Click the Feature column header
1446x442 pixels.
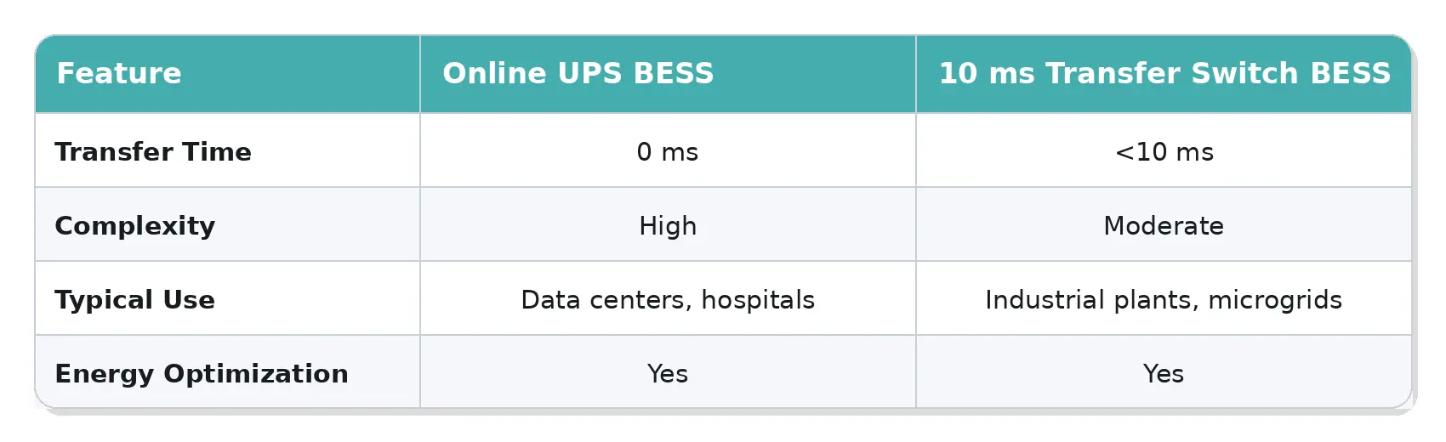pyautogui.click(x=119, y=74)
